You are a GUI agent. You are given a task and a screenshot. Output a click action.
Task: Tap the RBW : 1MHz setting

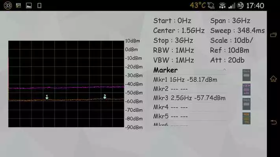[173, 50]
